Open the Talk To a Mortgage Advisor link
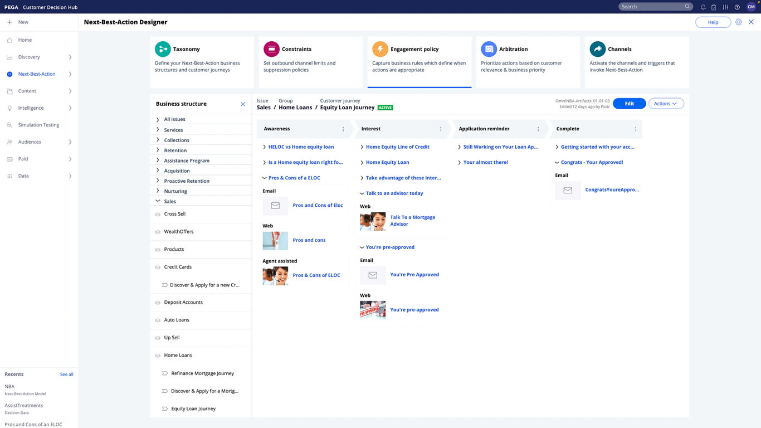761x428 pixels. pyautogui.click(x=412, y=220)
